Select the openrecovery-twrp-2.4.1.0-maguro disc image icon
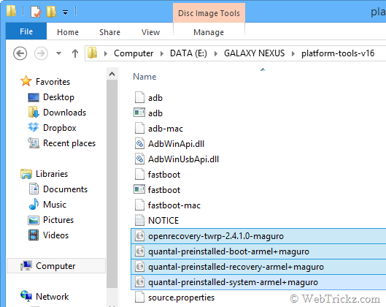This screenshot has width=386, height=307. point(139,236)
